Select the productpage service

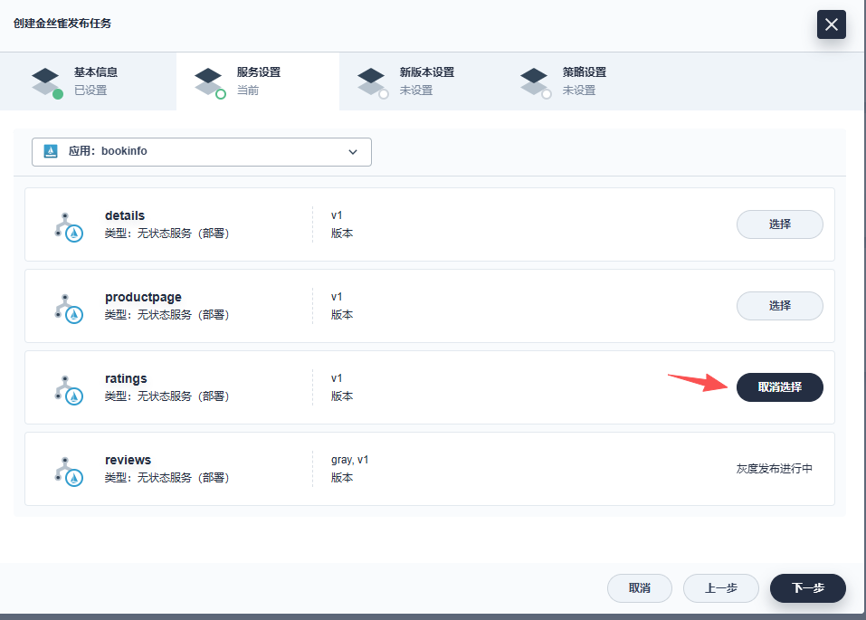(779, 306)
